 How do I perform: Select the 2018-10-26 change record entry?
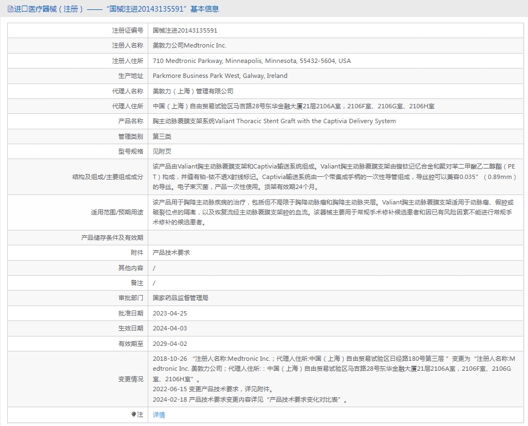(x=334, y=369)
